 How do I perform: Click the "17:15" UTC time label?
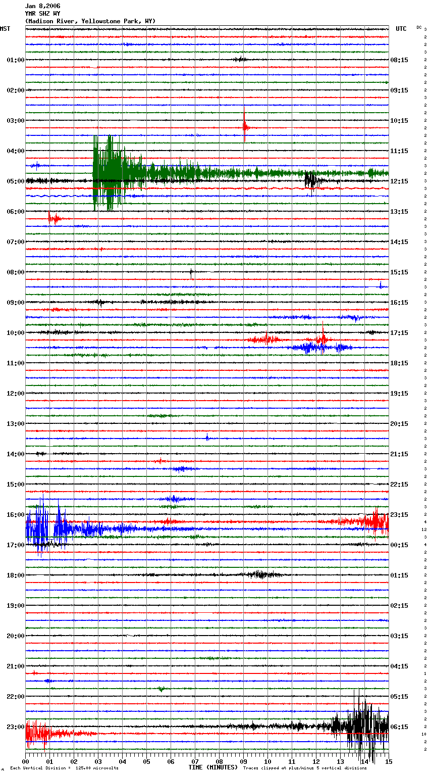tap(399, 333)
